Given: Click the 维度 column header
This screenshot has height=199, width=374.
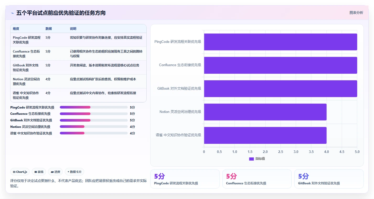Looking at the screenshot, I should (x=16, y=29).
